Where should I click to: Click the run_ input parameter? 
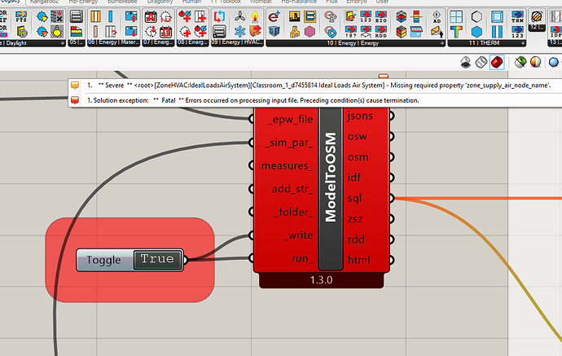pos(302,258)
